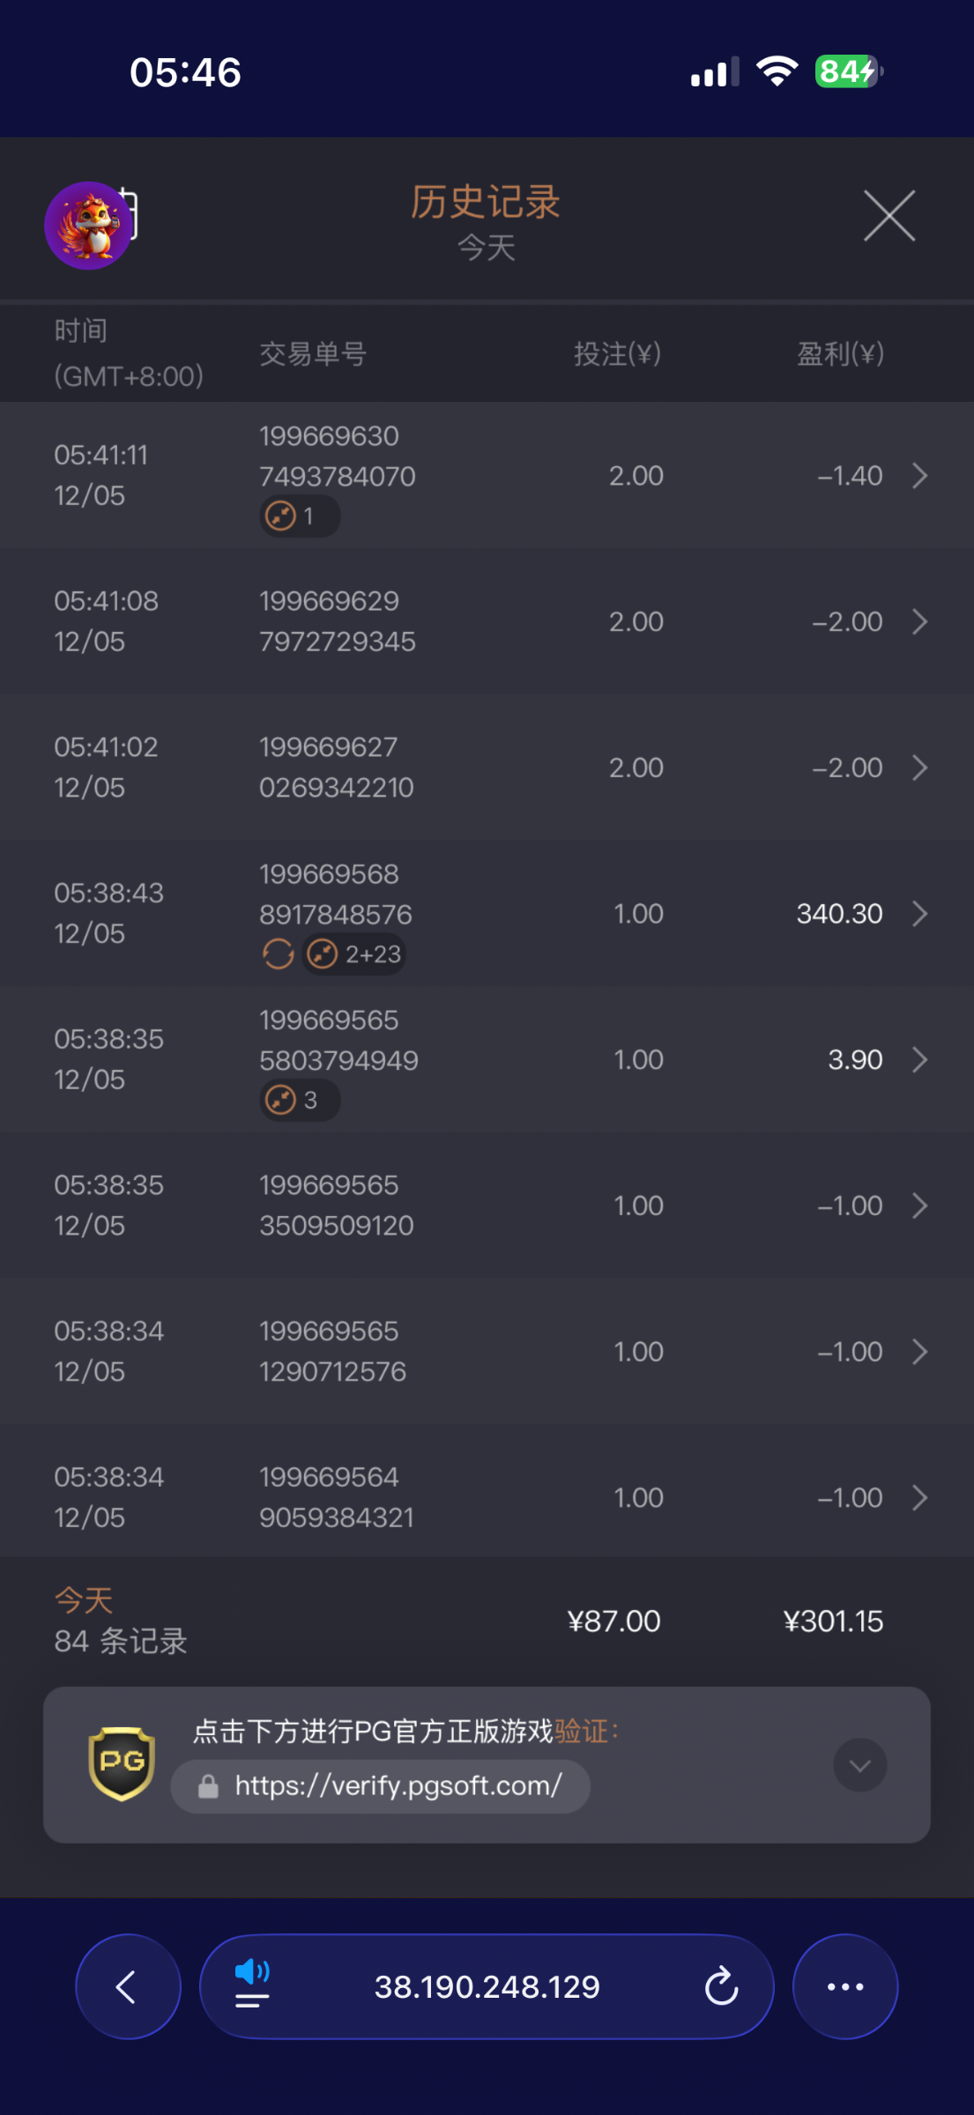Collapse the PG verification banner with chevron
This screenshot has height=2115, width=974.
click(859, 1765)
